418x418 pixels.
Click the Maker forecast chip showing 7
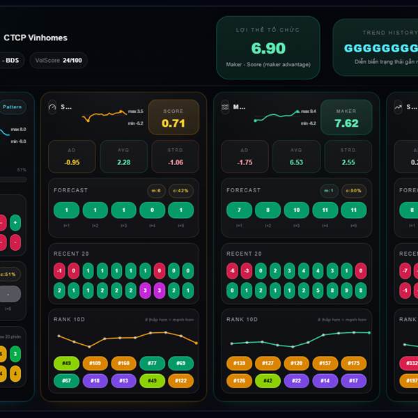239,210
